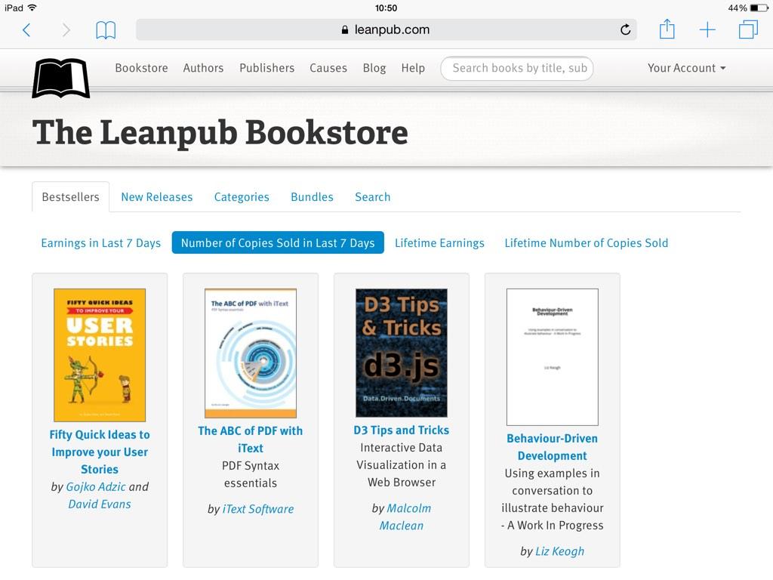Screen dimensions: 773x580
Task: Tap the battery indicator in status bar
Action: click(759, 8)
